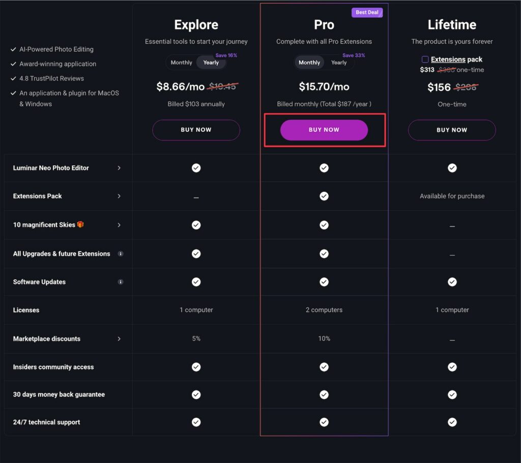Click '4.8 TrustPilot Reviews' feature text

point(51,78)
